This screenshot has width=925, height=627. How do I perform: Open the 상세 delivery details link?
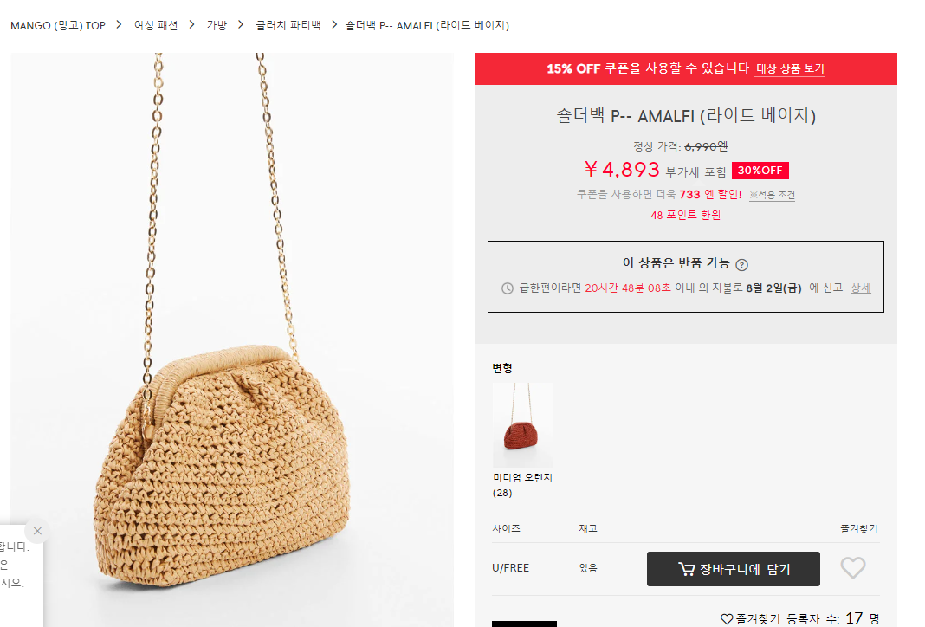click(861, 288)
